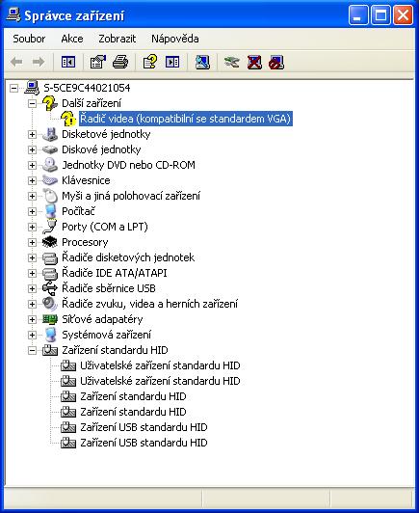
Task: Open the Zobrazit menu
Action: coord(117,39)
